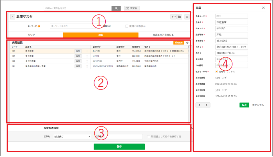The width and height of the screenshot is (273, 157).
Task: Open the 予定表 calendar
Action: tap(132, 8)
